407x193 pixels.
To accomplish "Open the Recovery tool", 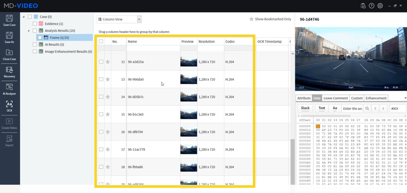I will [x=10, y=72].
